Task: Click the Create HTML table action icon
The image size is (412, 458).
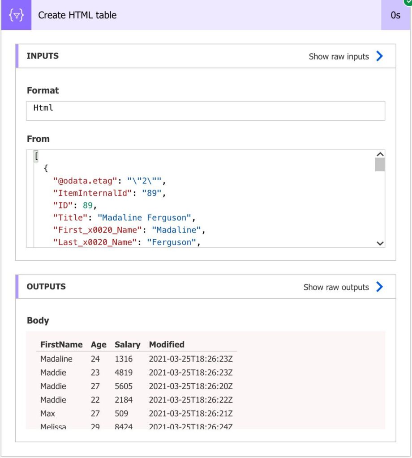Action: pos(16,15)
